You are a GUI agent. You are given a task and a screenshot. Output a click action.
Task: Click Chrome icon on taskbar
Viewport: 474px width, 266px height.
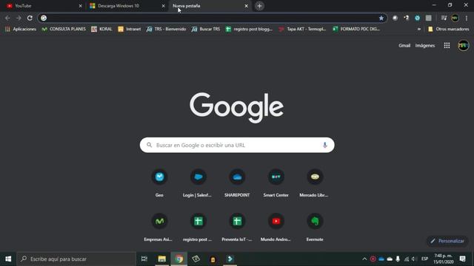pyautogui.click(x=179, y=259)
